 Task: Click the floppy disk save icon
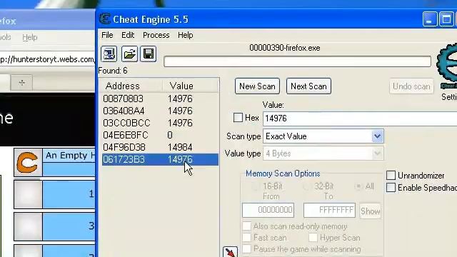coord(149,54)
